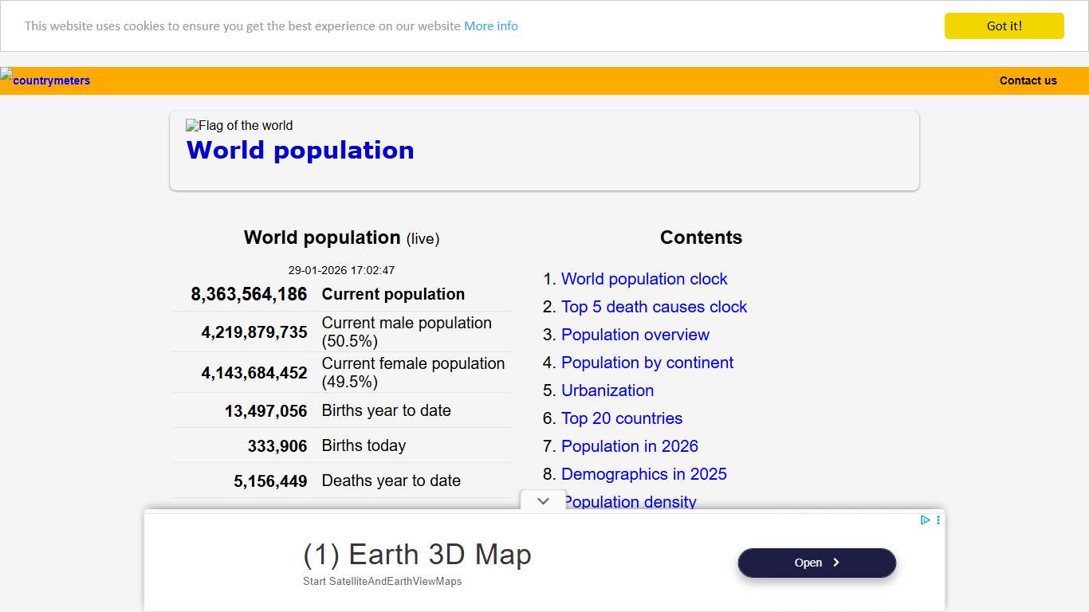
Task: Click the Earth 3D Map ad headline
Action: click(x=418, y=554)
